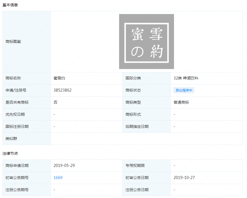The height and width of the screenshot is (198, 247).
Task: Click the 蜜雪の約 trademark image
Action: [x=147, y=42]
